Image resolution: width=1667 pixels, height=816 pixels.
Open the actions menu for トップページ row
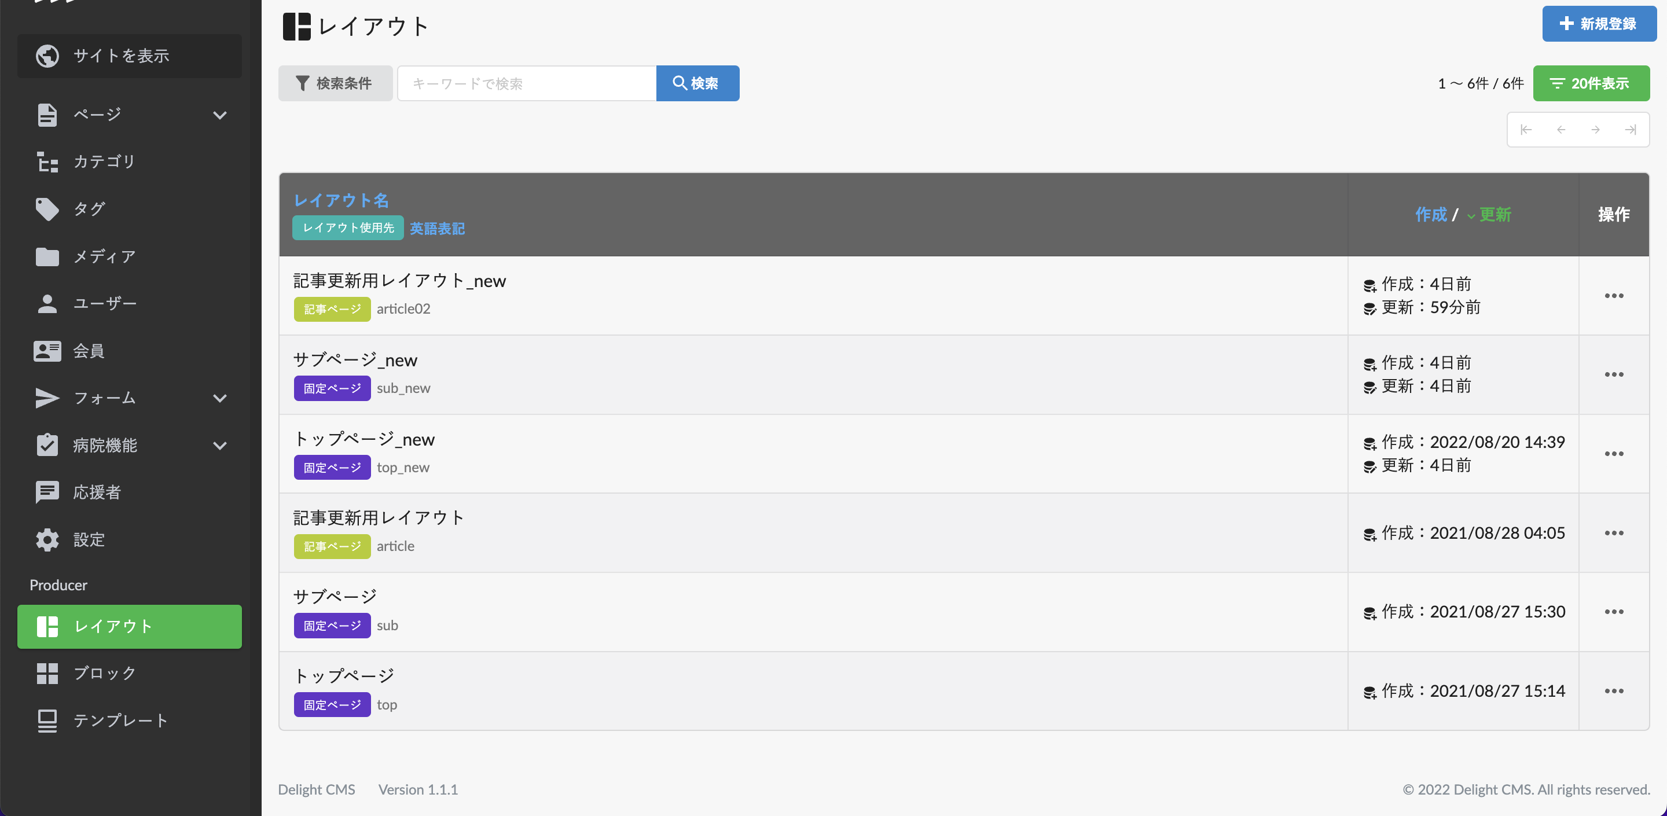tap(1613, 691)
